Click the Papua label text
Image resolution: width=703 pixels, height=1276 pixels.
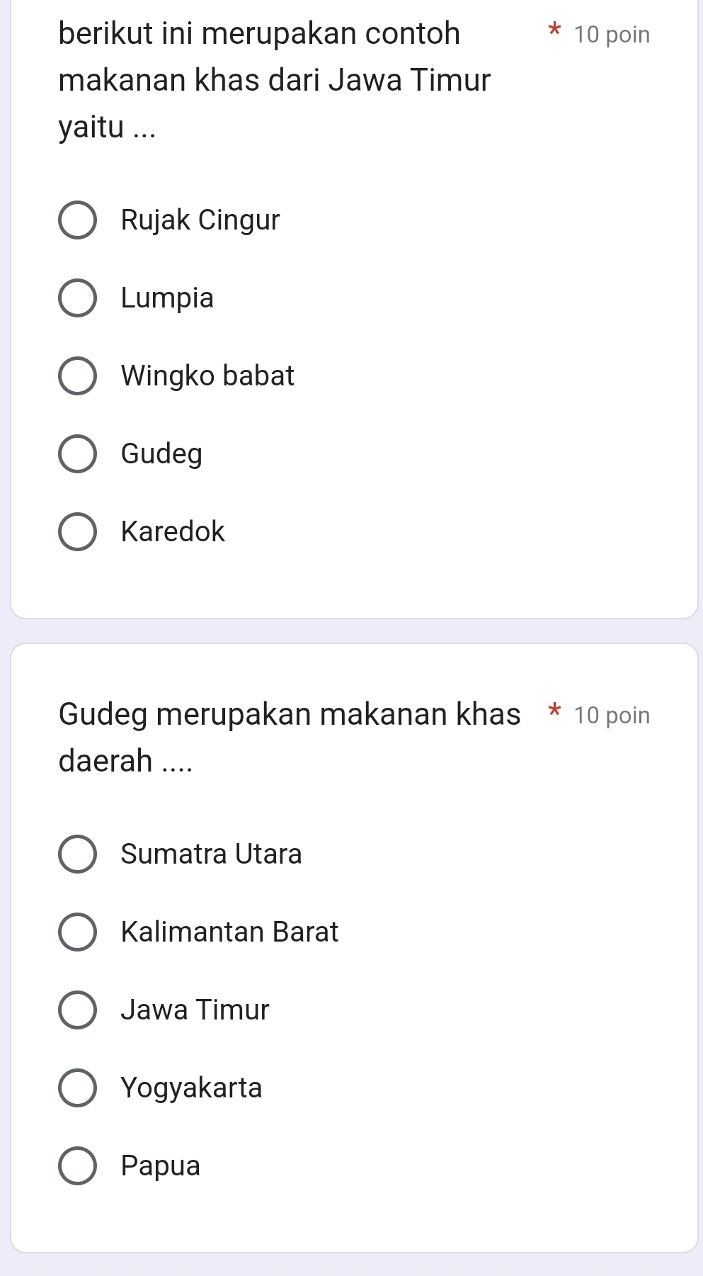(x=161, y=1165)
